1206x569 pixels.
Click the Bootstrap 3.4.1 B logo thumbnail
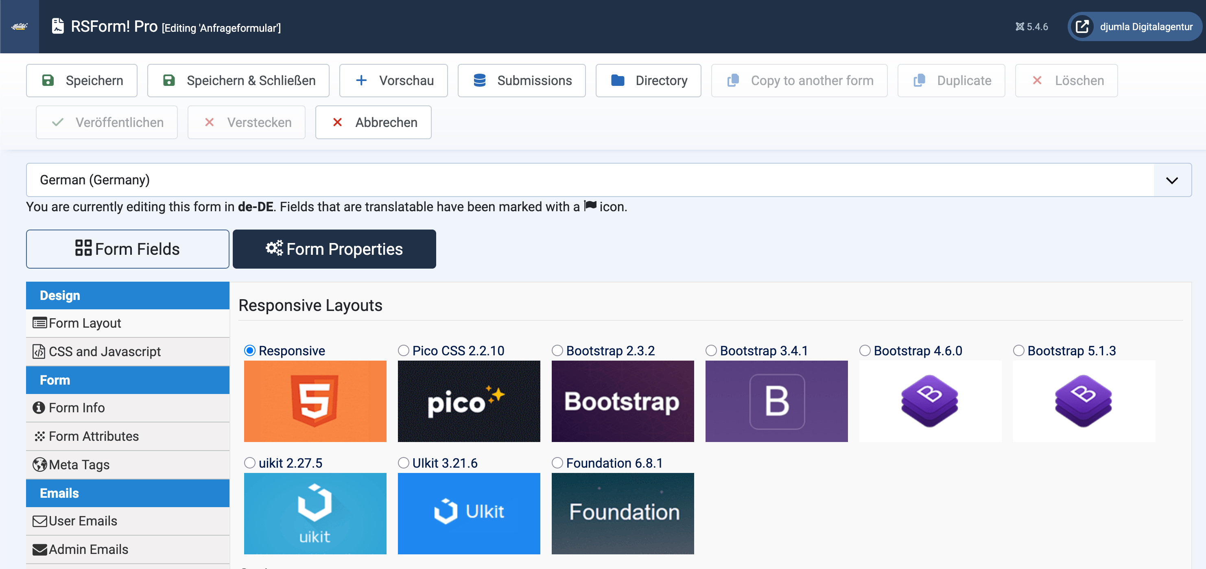click(777, 401)
